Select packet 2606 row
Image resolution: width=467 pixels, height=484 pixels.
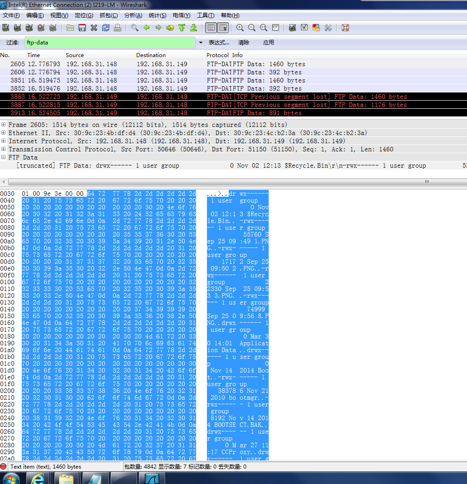(233, 72)
